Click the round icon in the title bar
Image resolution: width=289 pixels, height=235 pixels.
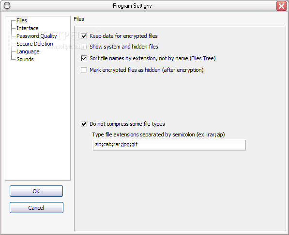[x=7, y=5]
